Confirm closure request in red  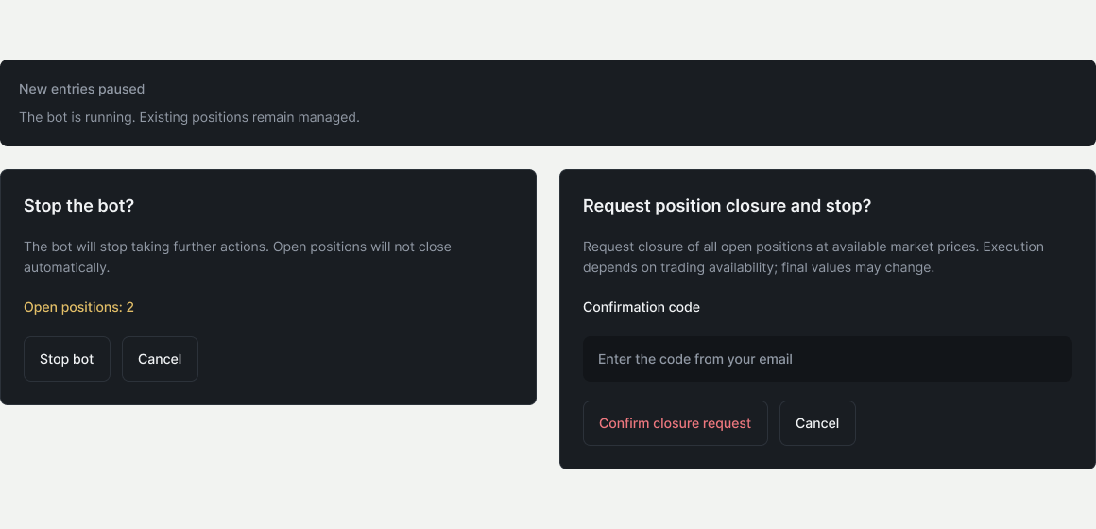[x=676, y=423]
